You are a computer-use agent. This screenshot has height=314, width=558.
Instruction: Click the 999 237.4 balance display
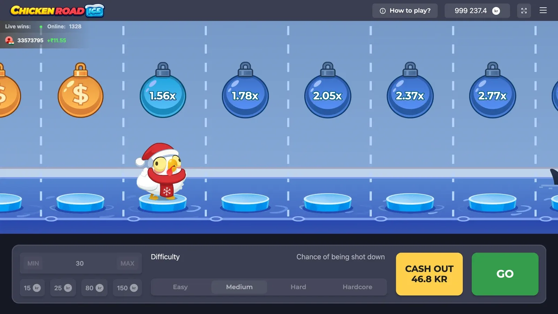tap(477, 11)
